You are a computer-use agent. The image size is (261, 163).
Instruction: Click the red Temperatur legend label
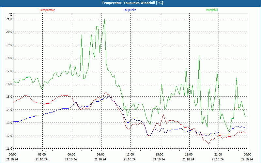coord(47,10)
